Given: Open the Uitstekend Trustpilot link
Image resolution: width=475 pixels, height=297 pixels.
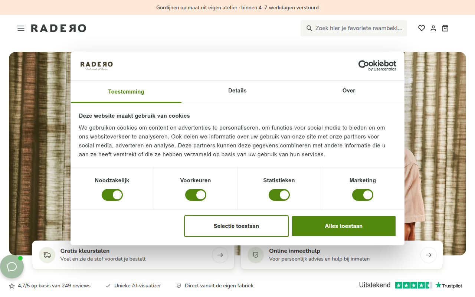Looking at the screenshot, I should point(375,285).
